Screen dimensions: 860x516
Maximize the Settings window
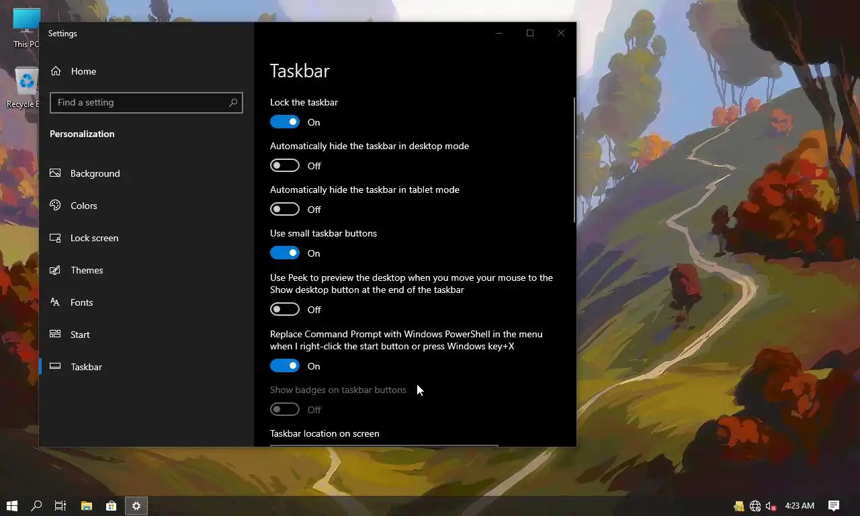point(530,33)
